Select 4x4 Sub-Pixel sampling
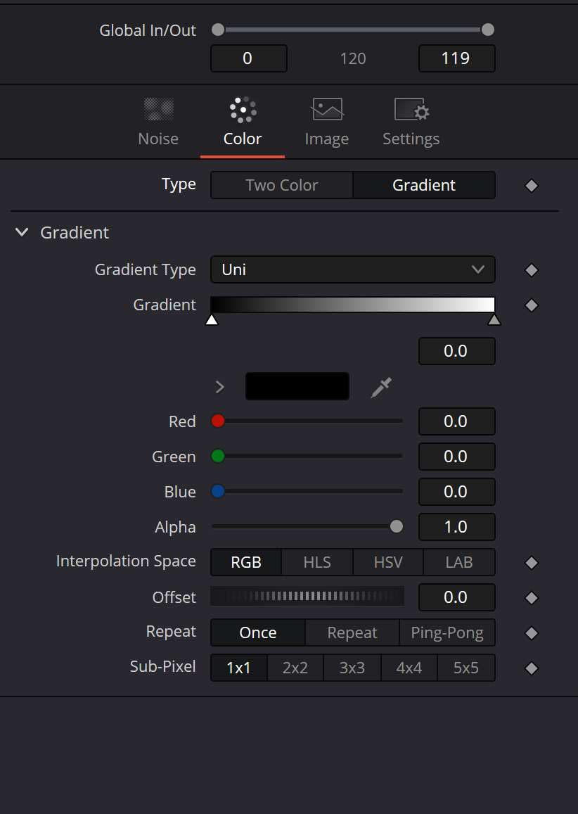The height and width of the screenshot is (814, 578). pos(409,668)
